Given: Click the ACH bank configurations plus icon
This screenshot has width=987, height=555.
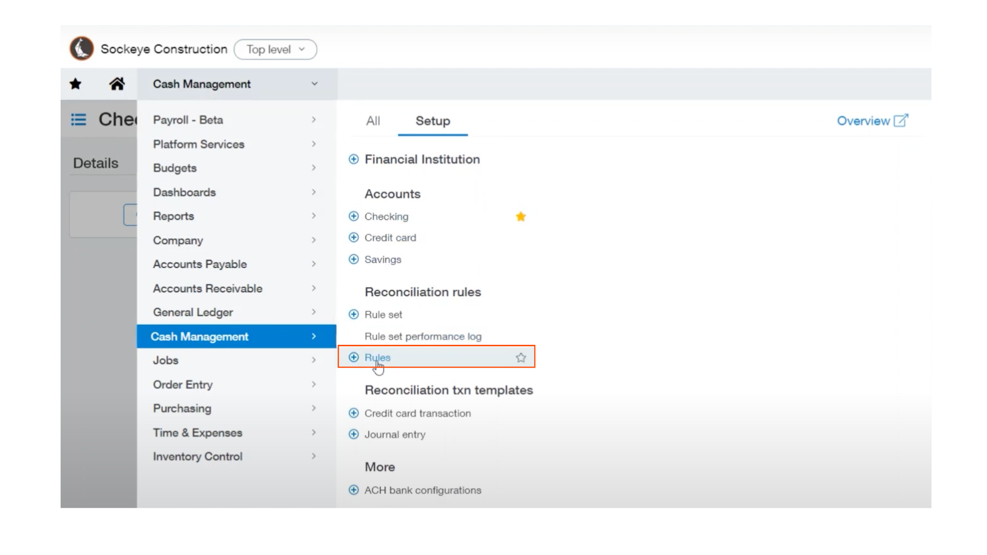Looking at the screenshot, I should 353,490.
